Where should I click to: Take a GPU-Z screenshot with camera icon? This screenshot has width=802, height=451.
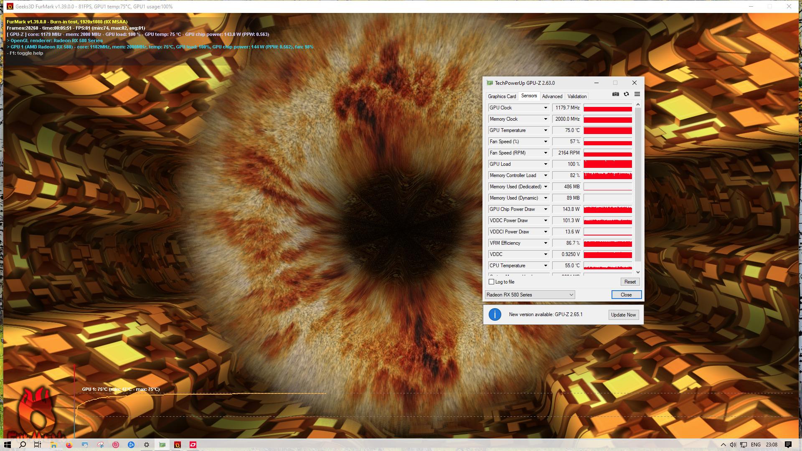coord(615,94)
